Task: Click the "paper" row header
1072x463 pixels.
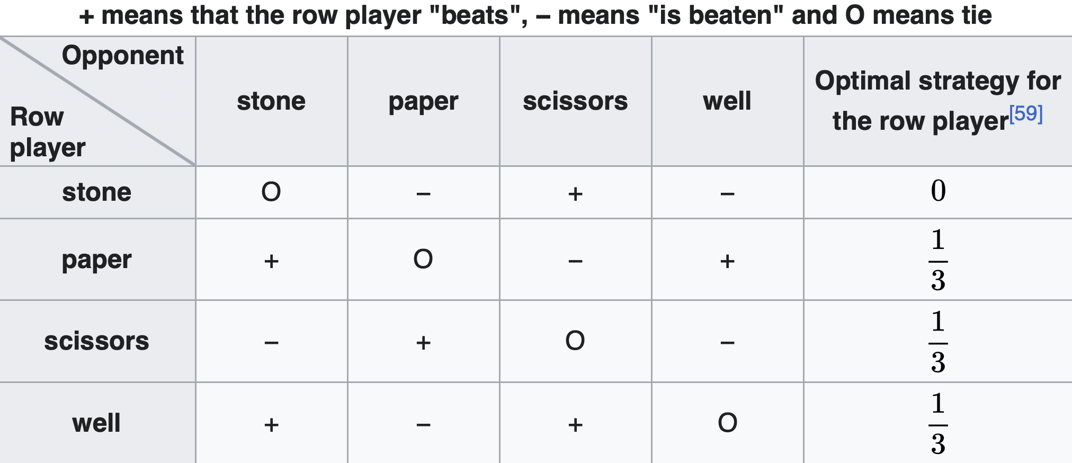Action: 97,260
